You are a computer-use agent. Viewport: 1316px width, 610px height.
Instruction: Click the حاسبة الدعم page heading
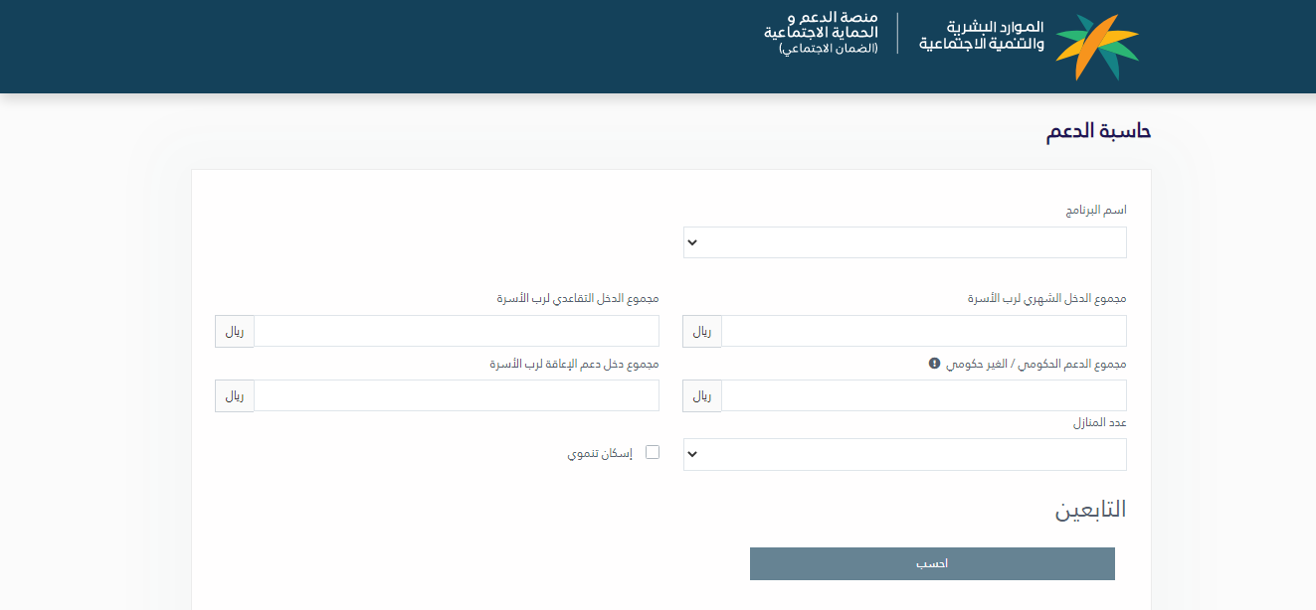tap(1098, 131)
